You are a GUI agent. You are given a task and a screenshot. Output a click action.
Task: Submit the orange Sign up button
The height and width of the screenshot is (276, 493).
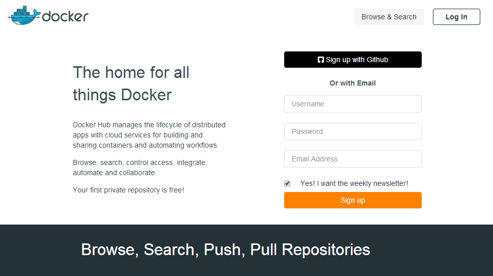pyautogui.click(x=353, y=200)
